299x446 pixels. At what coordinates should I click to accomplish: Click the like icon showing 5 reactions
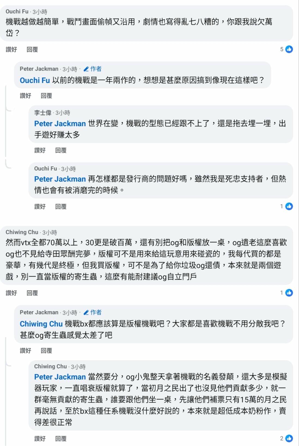[289, 49]
